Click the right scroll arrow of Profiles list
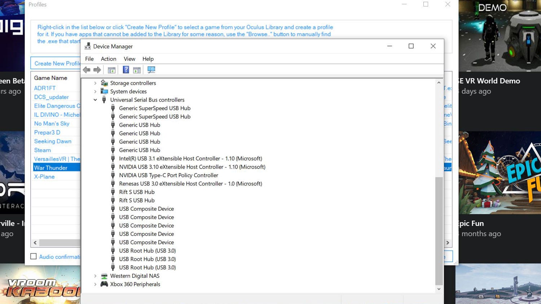This screenshot has width=541, height=304. (448, 243)
